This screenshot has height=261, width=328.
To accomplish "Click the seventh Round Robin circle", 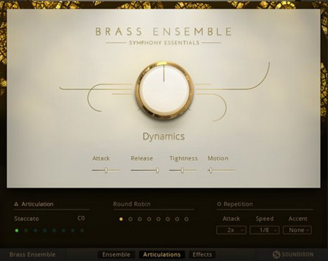I will click(x=177, y=219).
